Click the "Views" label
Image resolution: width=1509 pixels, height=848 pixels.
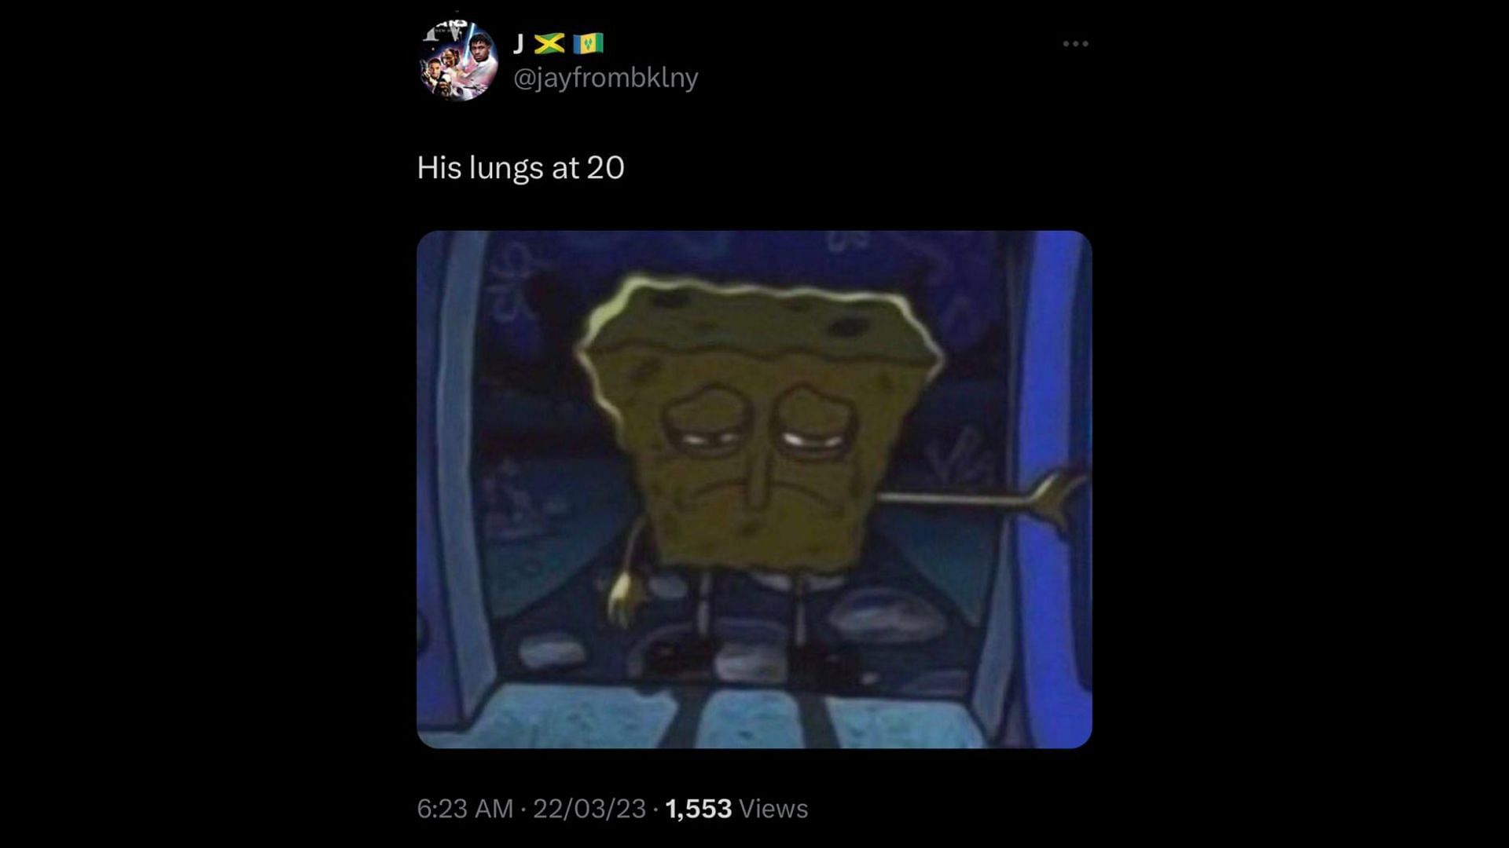click(x=774, y=809)
